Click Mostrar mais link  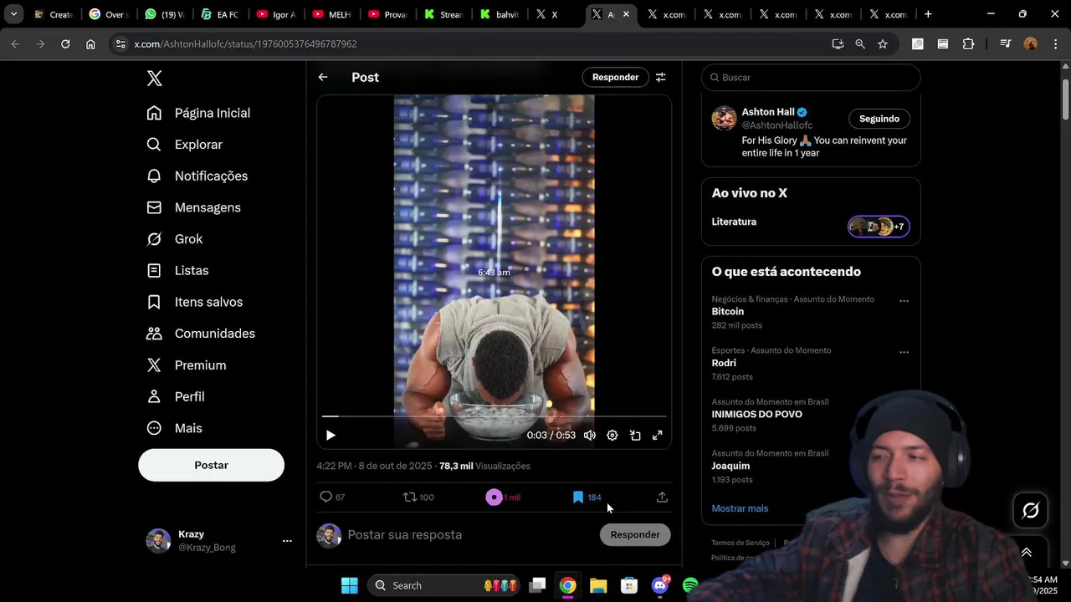740,508
